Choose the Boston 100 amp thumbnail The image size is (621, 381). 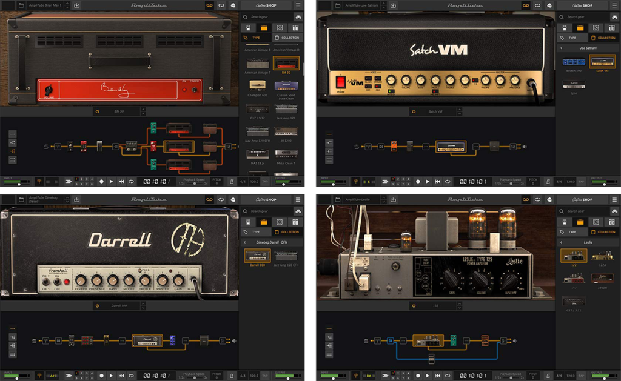click(574, 62)
